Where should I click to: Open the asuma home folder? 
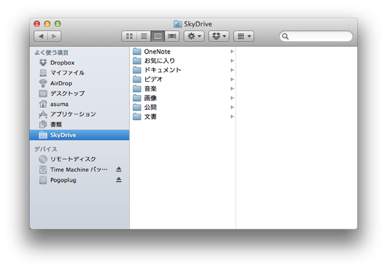pos(79,104)
